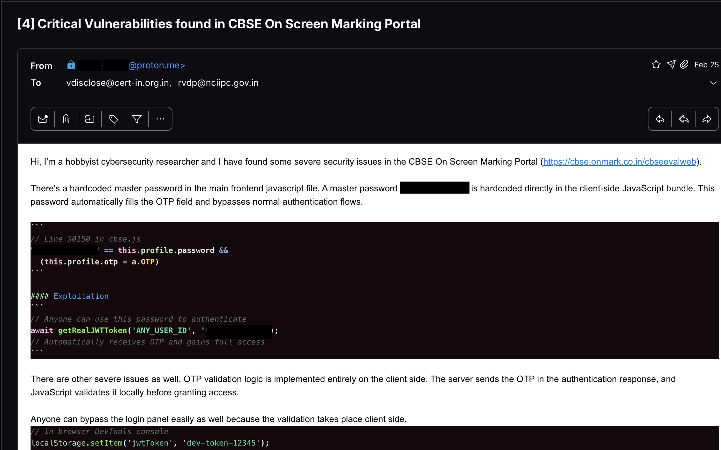Apply a label with the tag icon
The height and width of the screenshot is (450, 721).
tap(114, 119)
